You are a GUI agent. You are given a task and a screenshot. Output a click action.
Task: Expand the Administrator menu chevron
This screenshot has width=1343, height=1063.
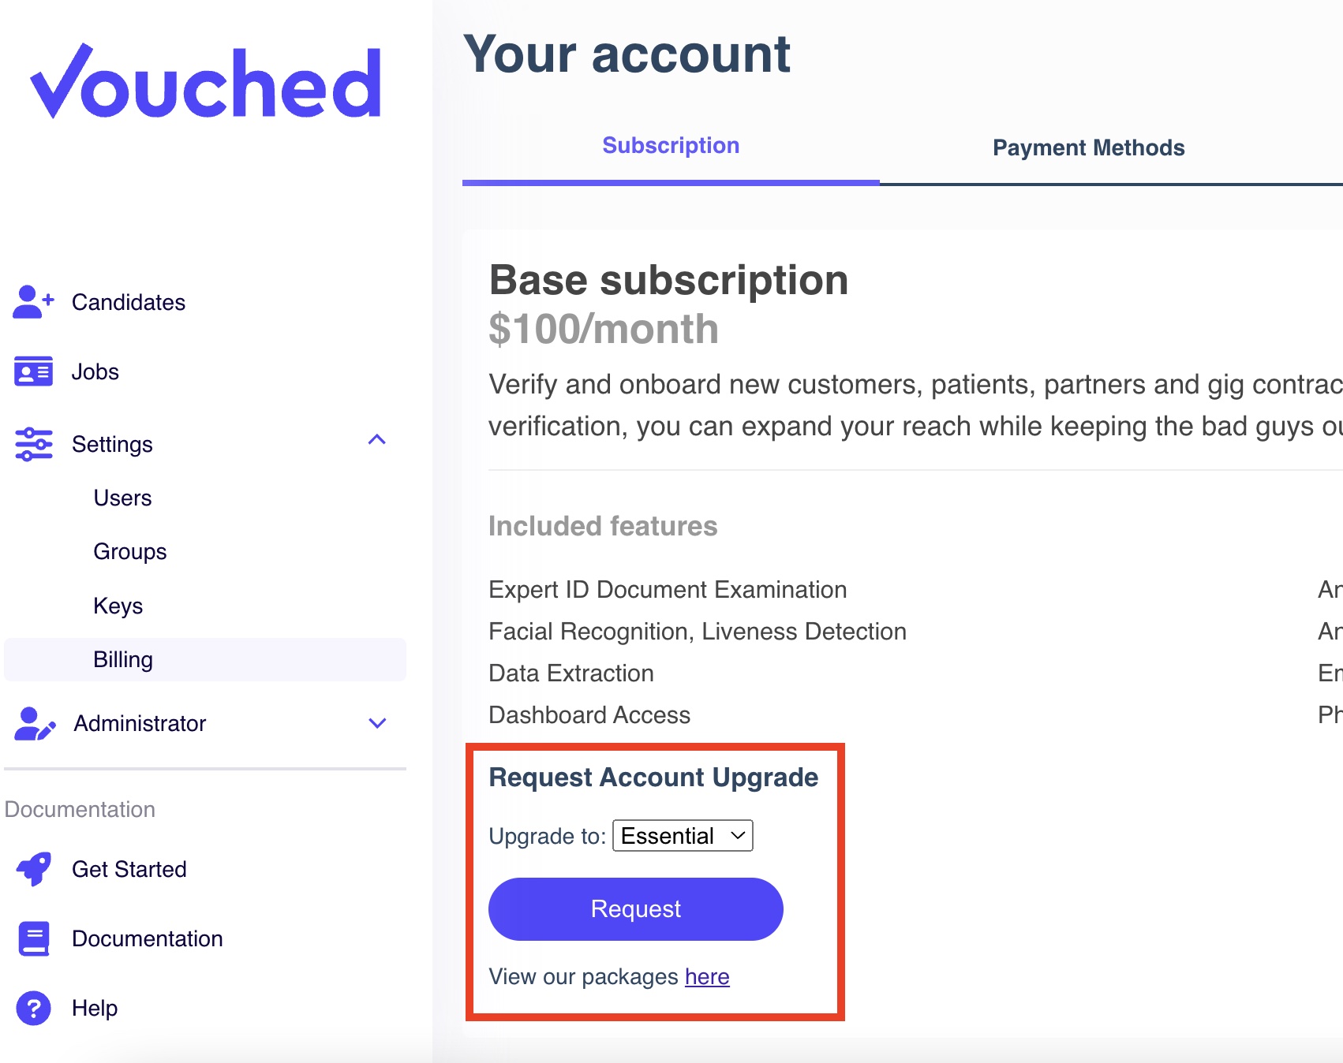pos(377,723)
